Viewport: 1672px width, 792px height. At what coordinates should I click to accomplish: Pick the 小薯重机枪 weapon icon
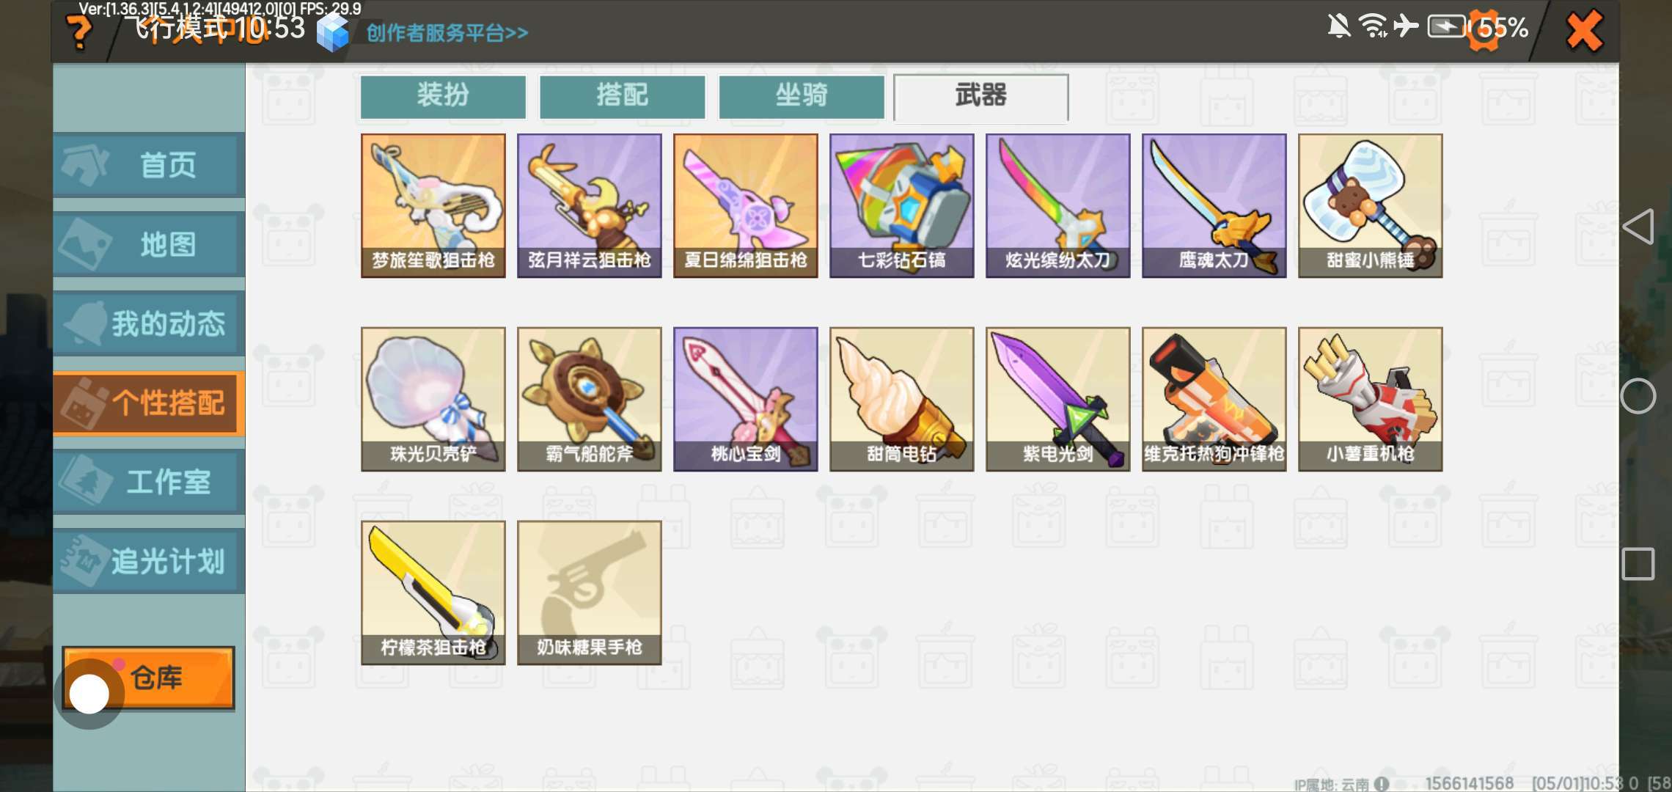click(1371, 399)
